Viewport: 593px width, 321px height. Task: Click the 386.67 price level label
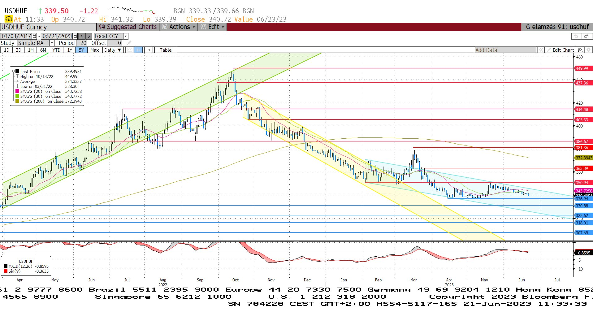pyautogui.click(x=583, y=141)
